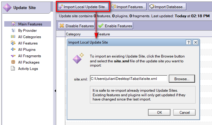
Task: Click the All Fragments icon
Action: (13, 56)
